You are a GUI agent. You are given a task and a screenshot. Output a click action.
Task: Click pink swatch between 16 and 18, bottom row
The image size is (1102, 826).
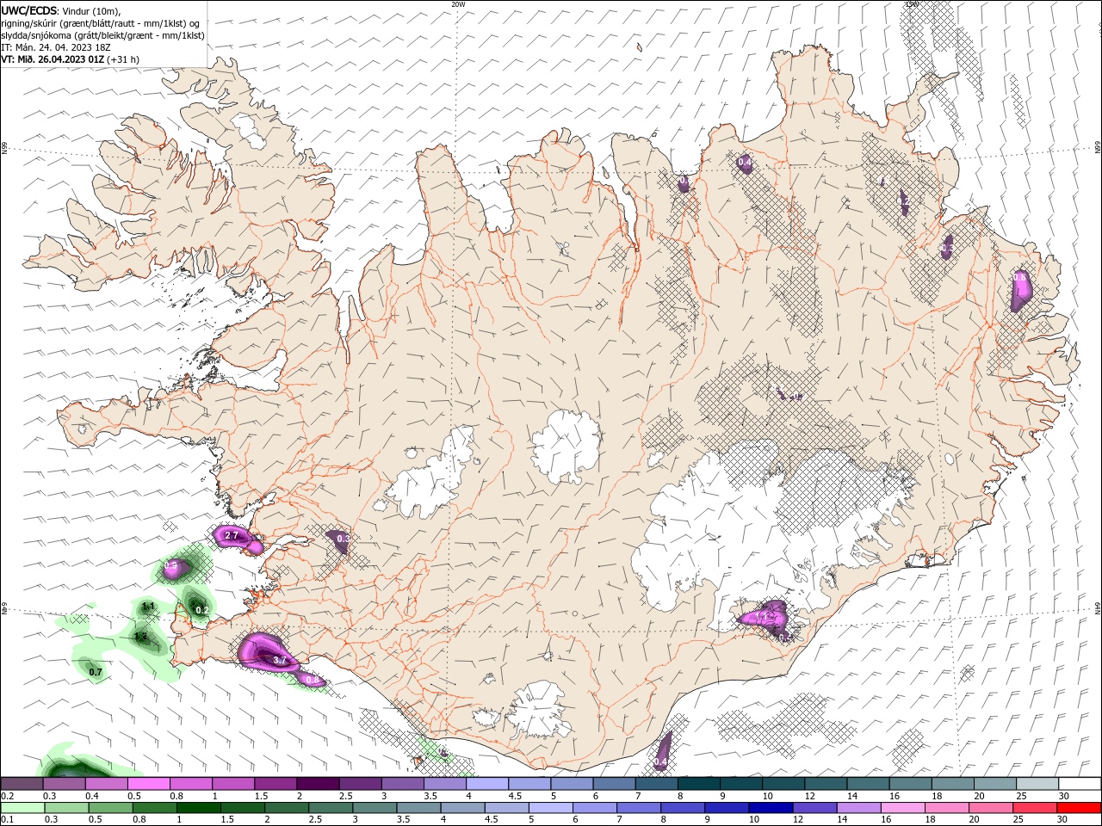(901, 808)
